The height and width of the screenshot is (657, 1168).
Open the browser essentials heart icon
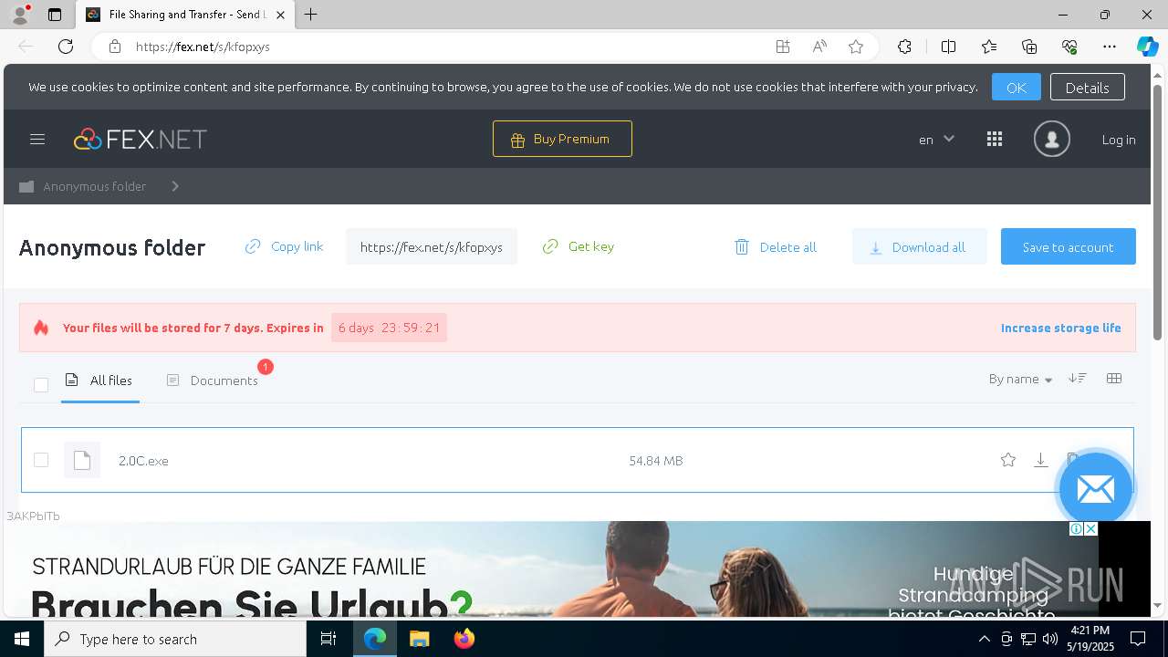(1069, 47)
